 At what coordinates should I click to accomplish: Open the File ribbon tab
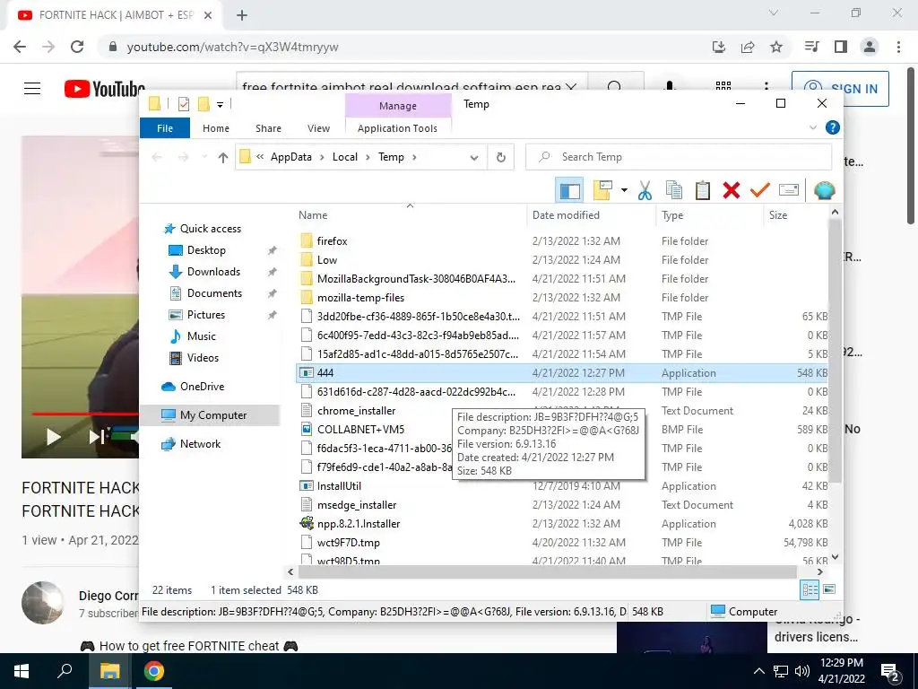165,128
